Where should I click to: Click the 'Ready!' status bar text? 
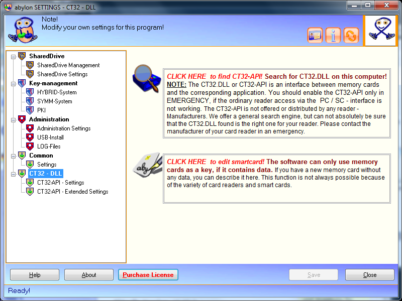click(x=19, y=291)
